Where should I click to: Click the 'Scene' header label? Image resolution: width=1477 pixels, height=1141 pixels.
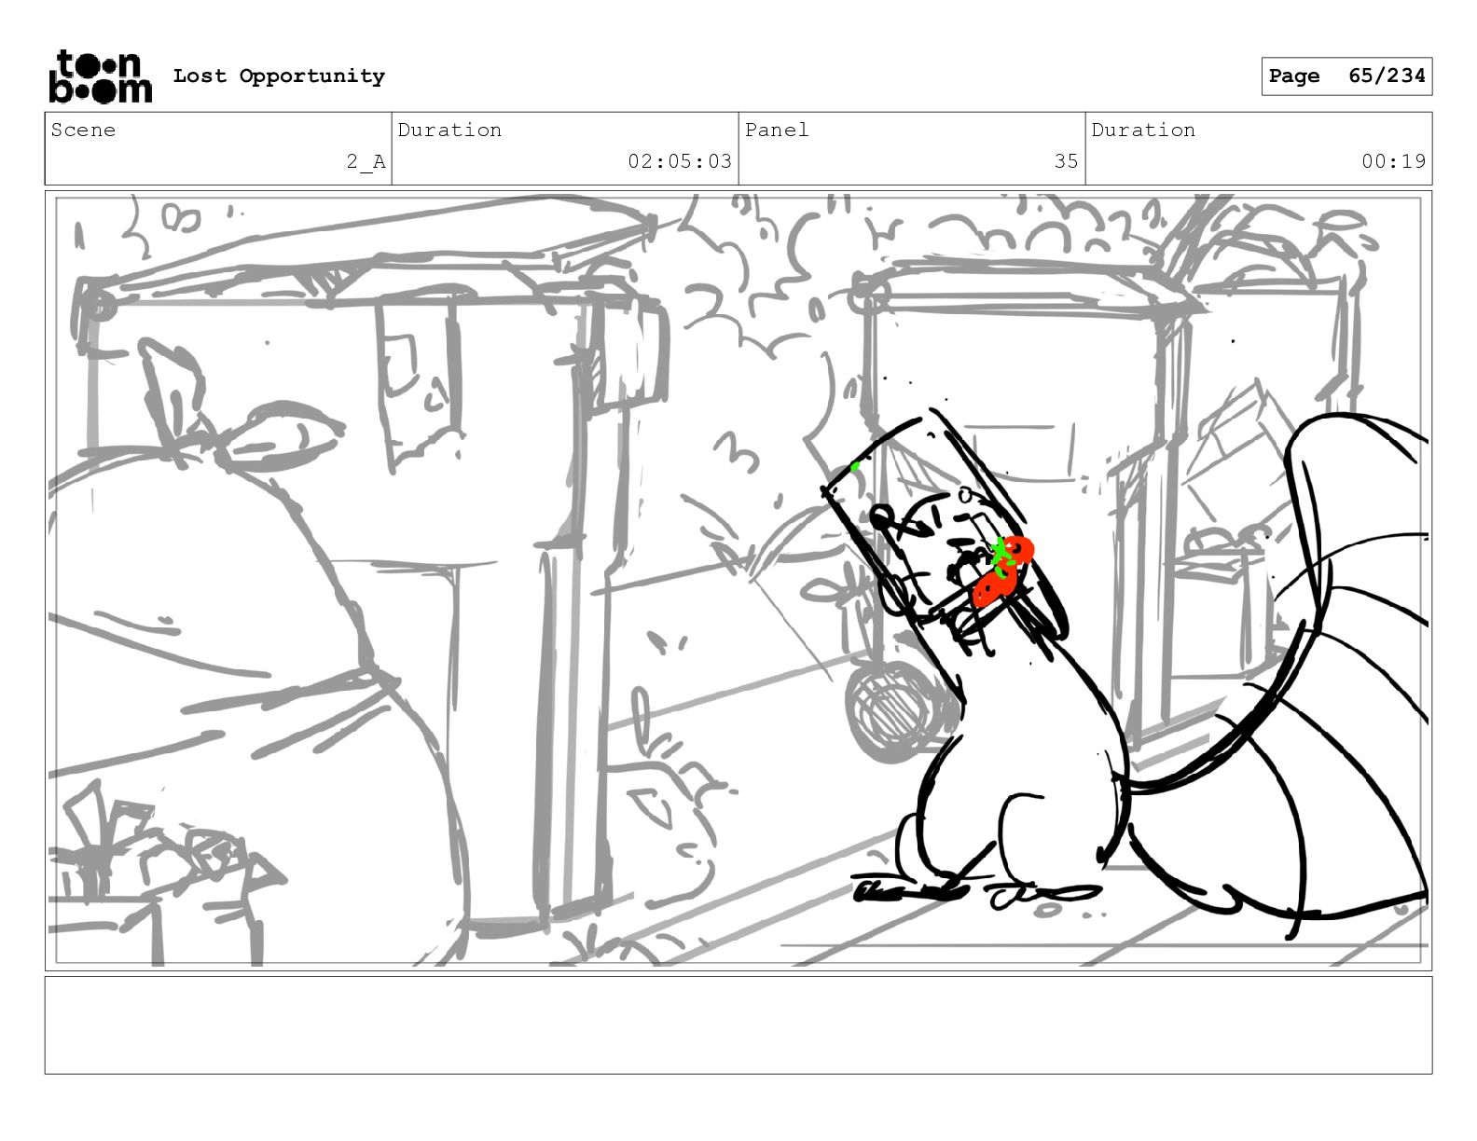[83, 130]
